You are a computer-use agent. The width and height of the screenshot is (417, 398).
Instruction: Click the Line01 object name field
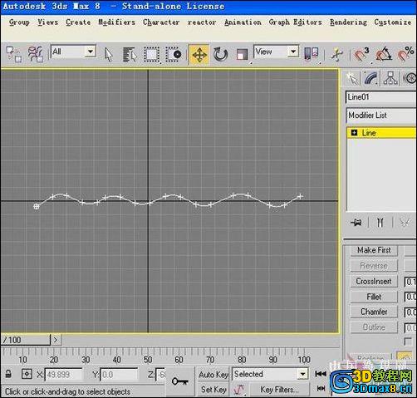tap(381, 97)
